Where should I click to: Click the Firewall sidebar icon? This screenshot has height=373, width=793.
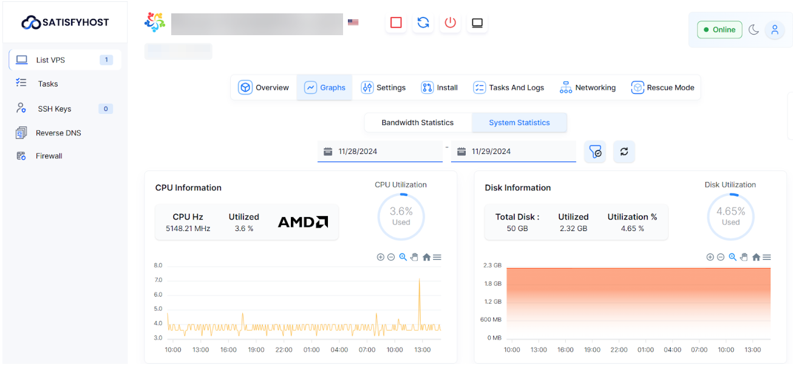click(x=21, y=156)
